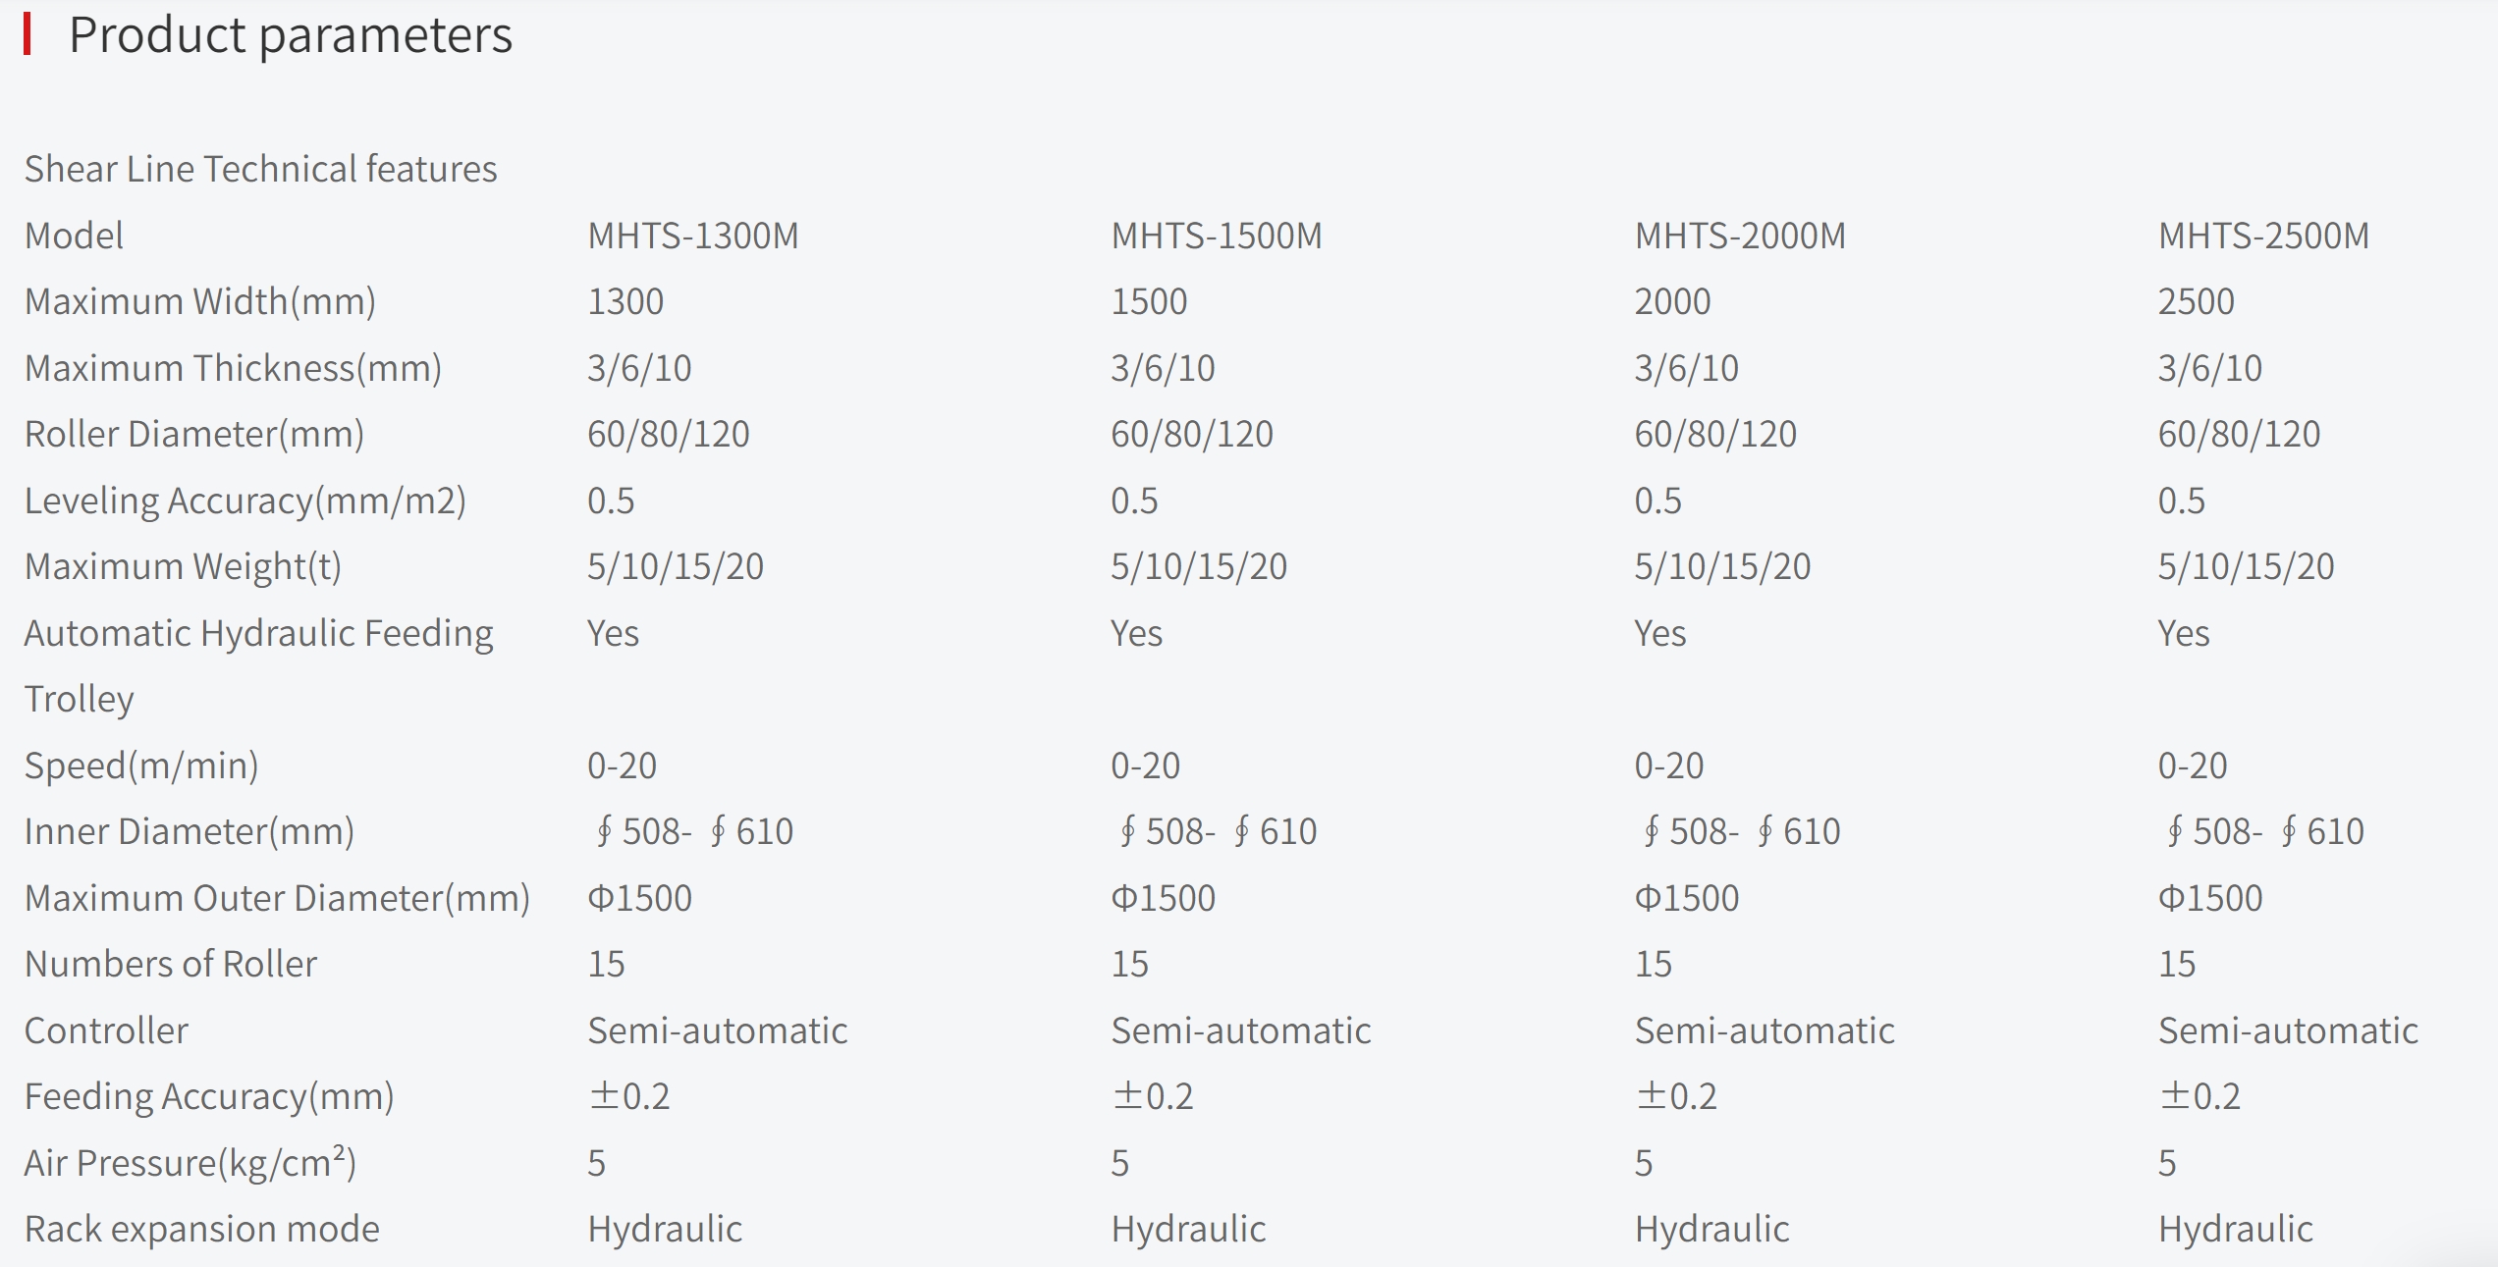Click the 2500 maximum width value

pos(2196,301)
